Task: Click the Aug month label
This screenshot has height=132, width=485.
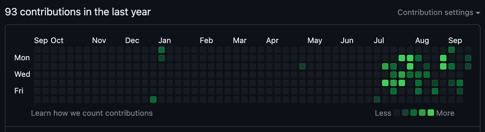Action: [x=422, y=41]
